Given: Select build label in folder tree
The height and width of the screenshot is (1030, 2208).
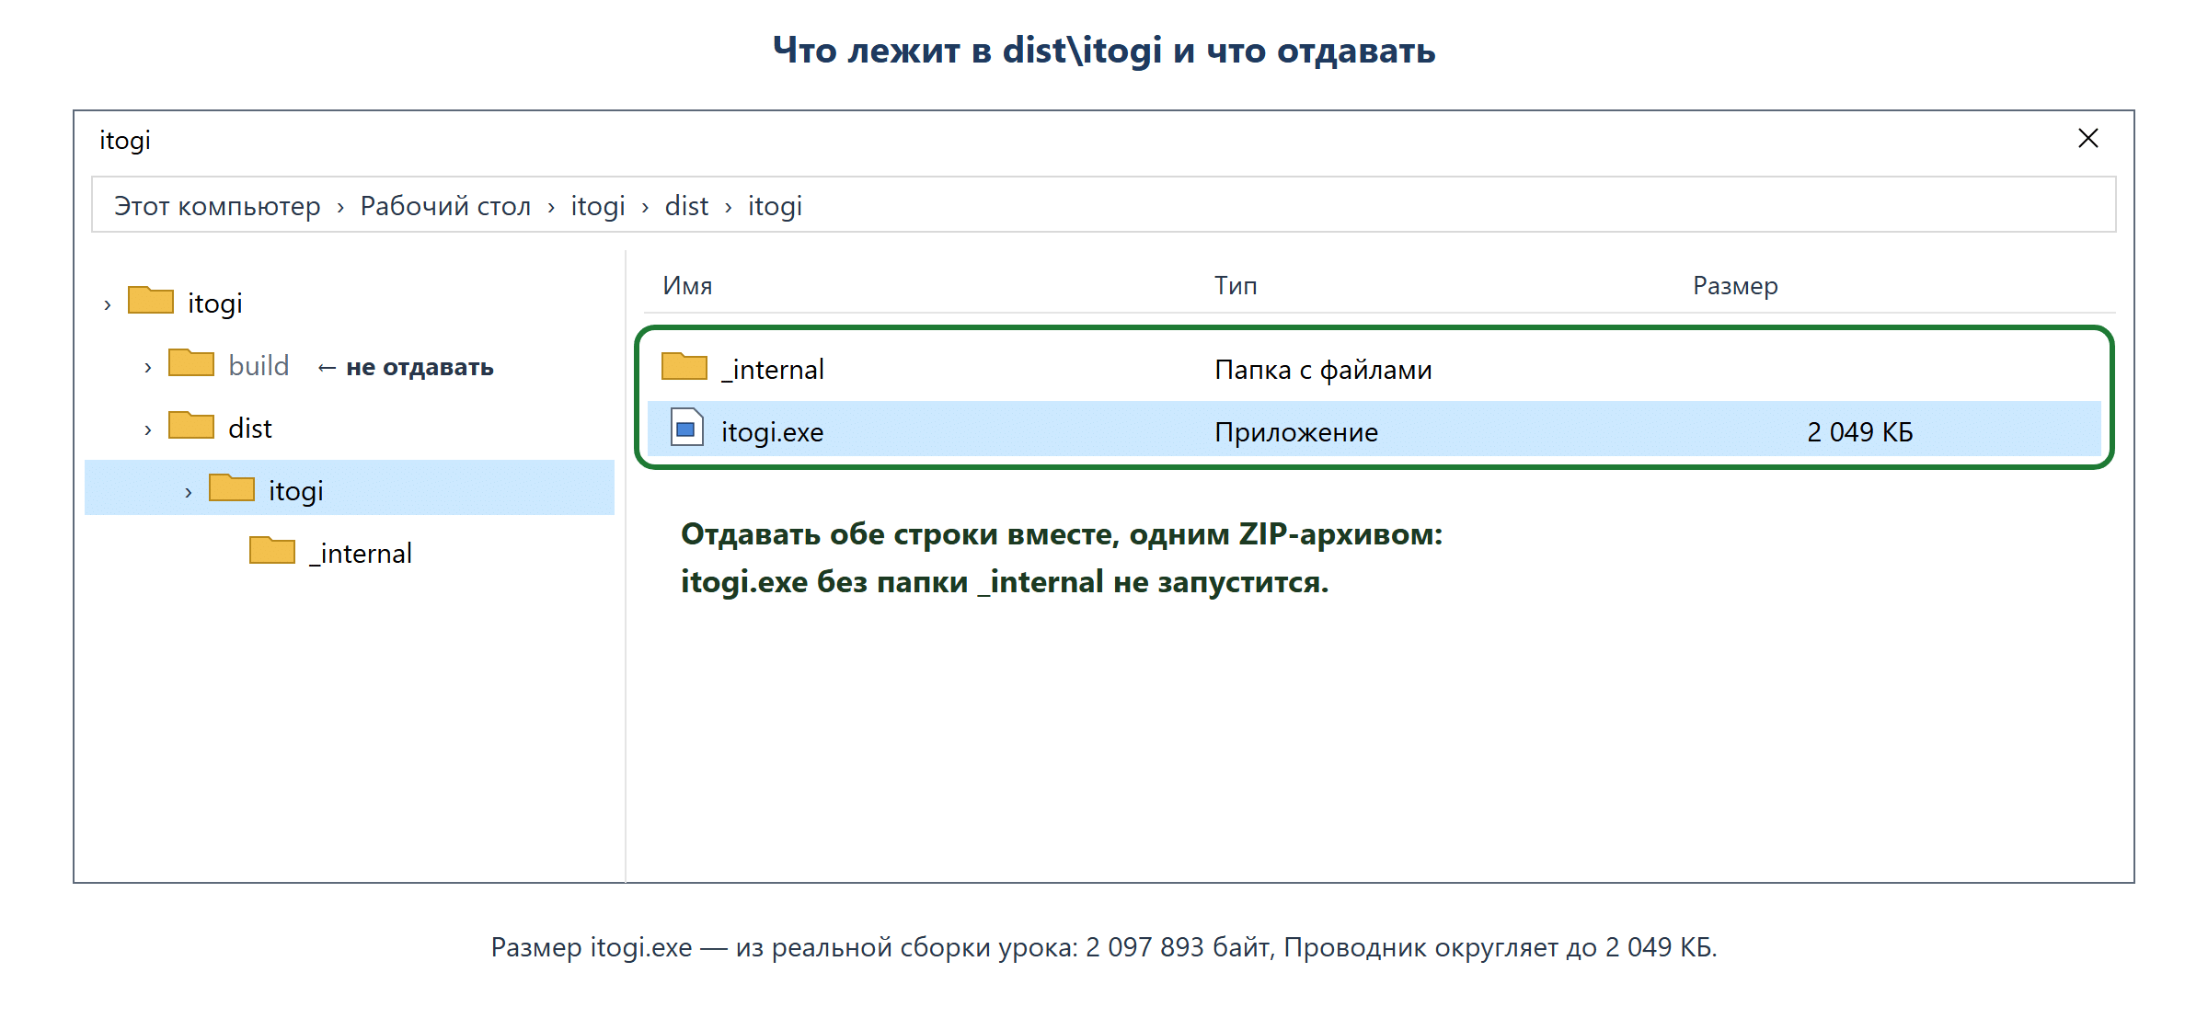Looking at the screenshot, I should (259, 365).
